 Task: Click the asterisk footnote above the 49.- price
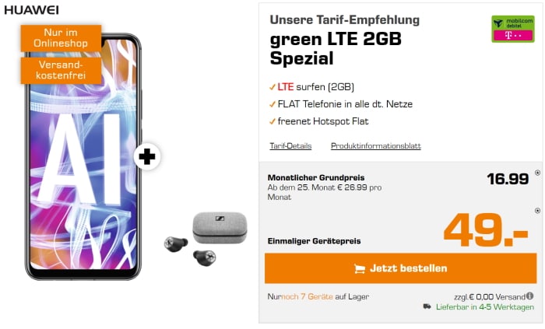pyautogui.click(x=537, y=210)
